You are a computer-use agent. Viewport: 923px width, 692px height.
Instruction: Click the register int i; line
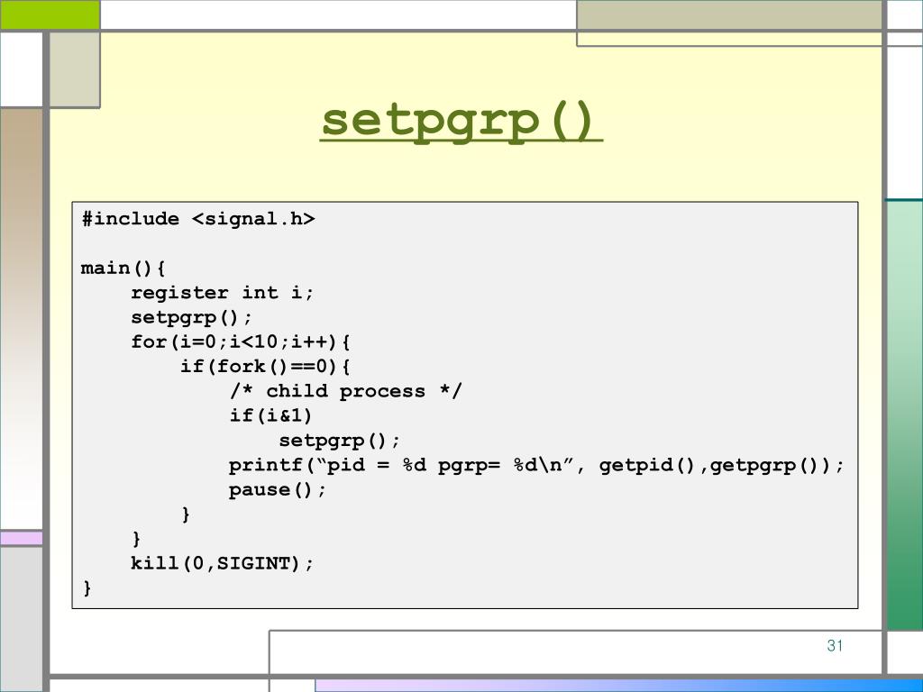tap(222, 293)
